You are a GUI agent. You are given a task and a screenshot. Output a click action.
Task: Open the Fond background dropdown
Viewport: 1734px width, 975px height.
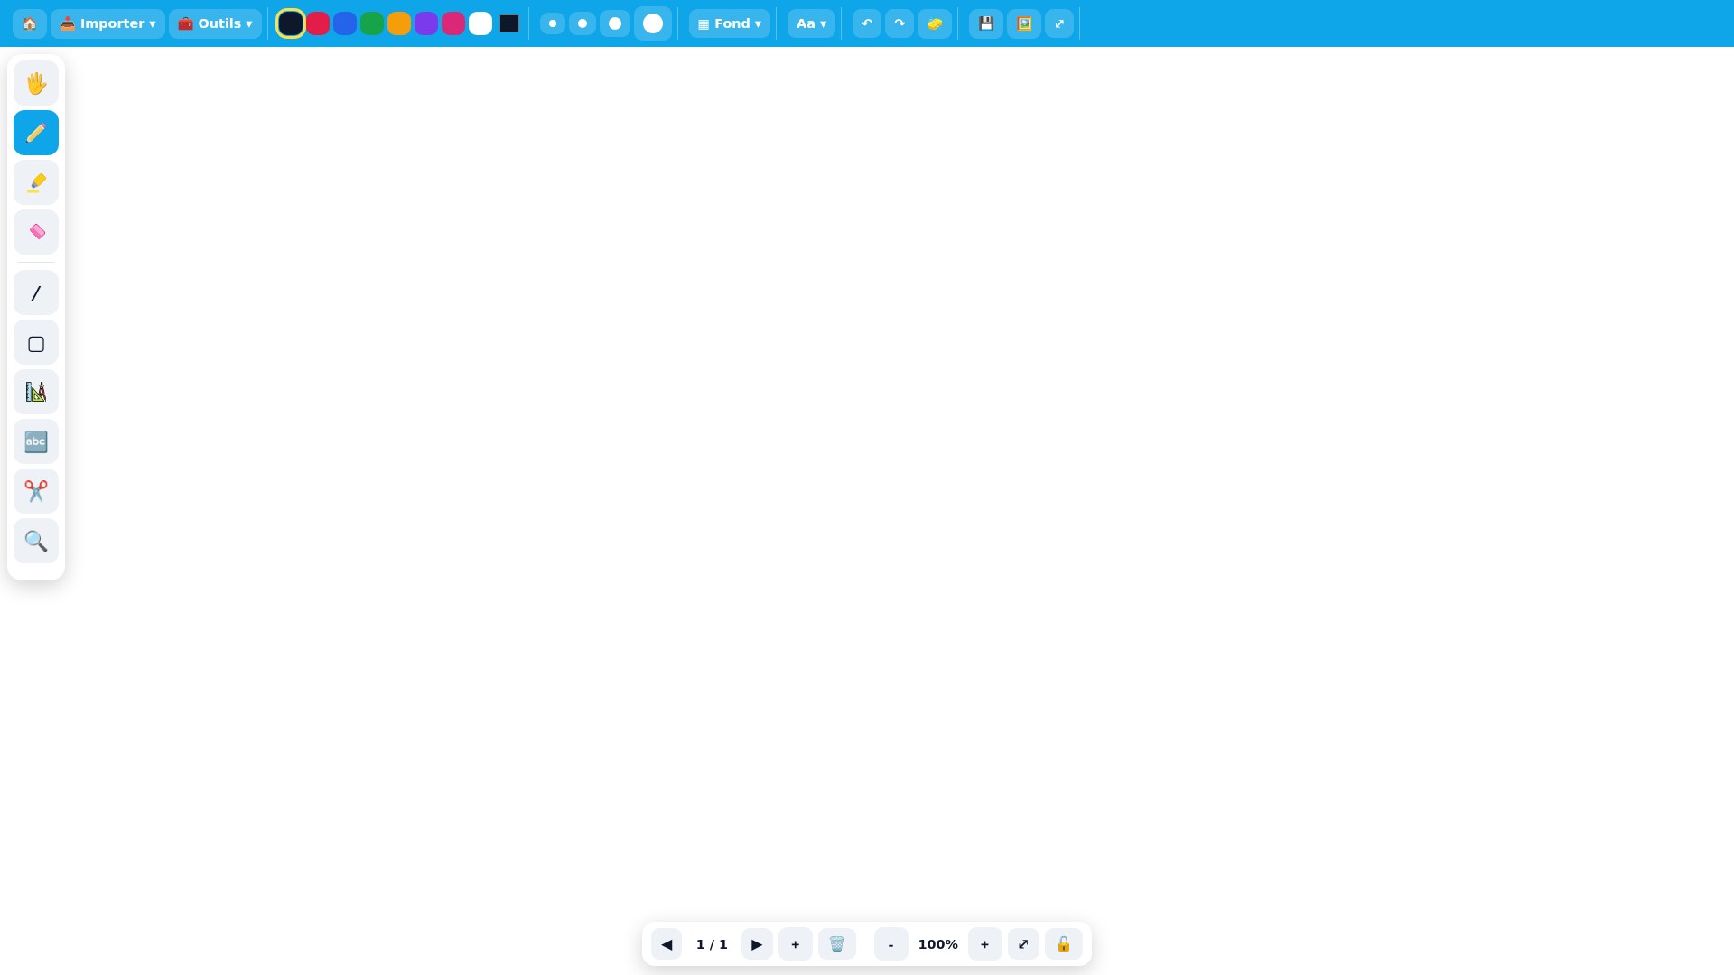[730, 23]
